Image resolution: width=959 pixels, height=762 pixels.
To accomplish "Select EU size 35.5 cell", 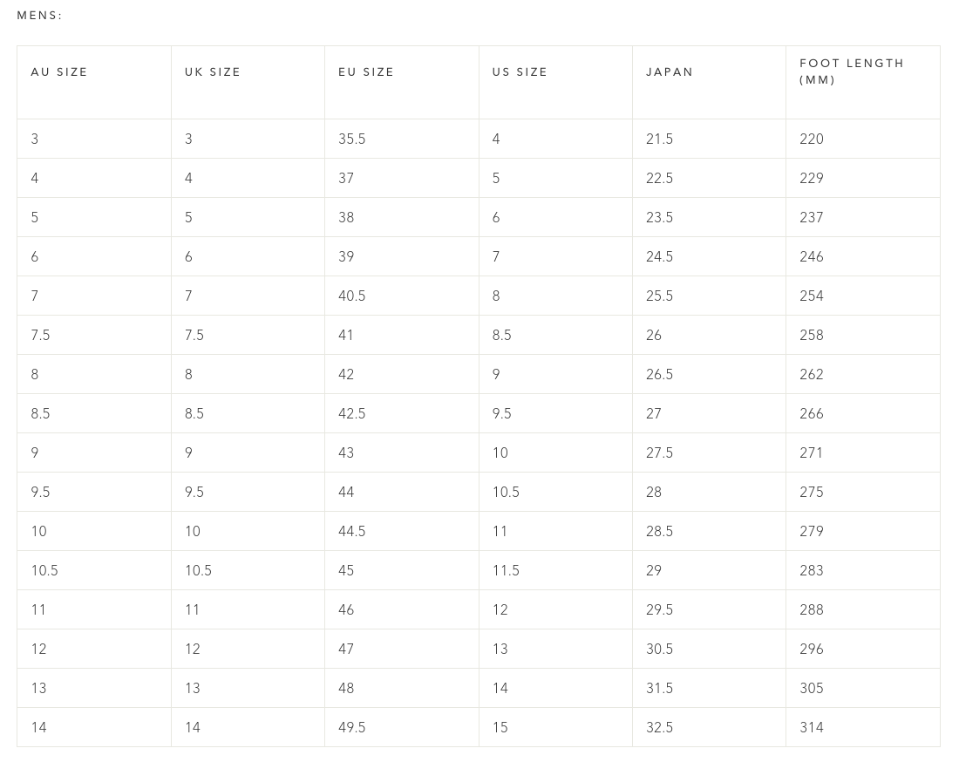I will (x=352, y=139).
